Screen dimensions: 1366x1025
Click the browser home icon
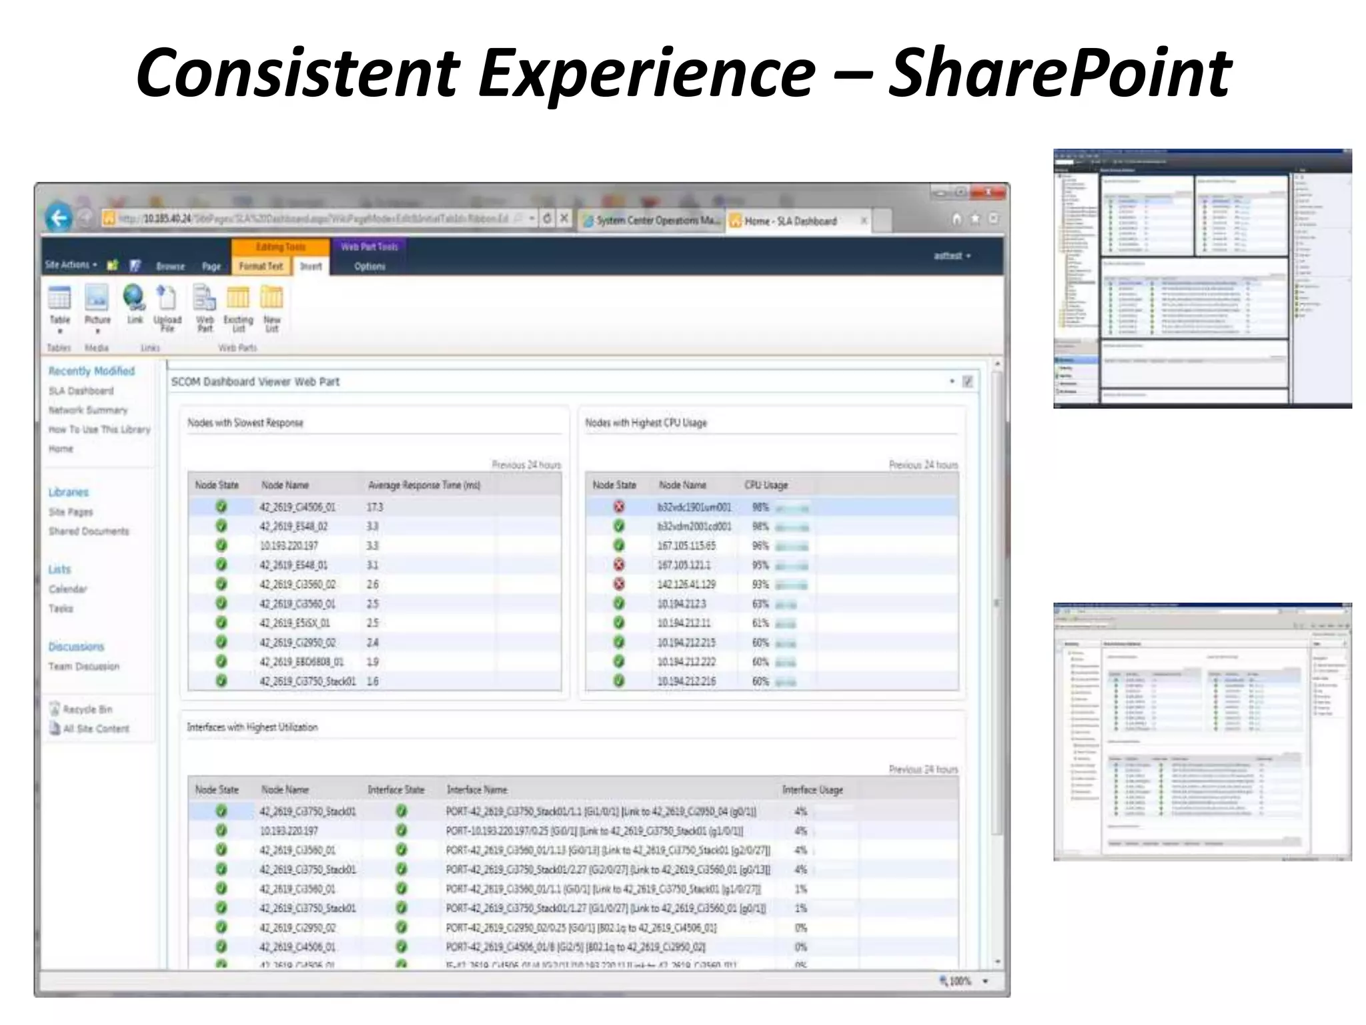tap(956, 219)
